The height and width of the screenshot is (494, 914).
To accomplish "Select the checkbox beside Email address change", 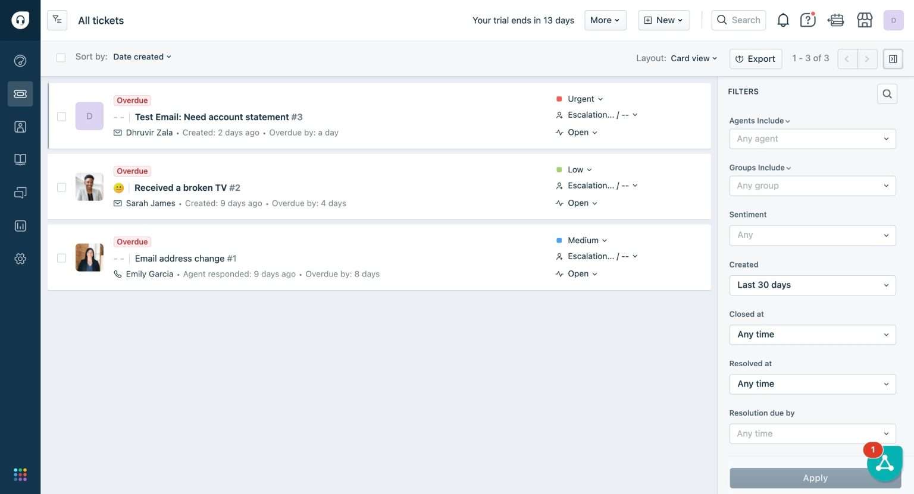I will tap(61, 257).
